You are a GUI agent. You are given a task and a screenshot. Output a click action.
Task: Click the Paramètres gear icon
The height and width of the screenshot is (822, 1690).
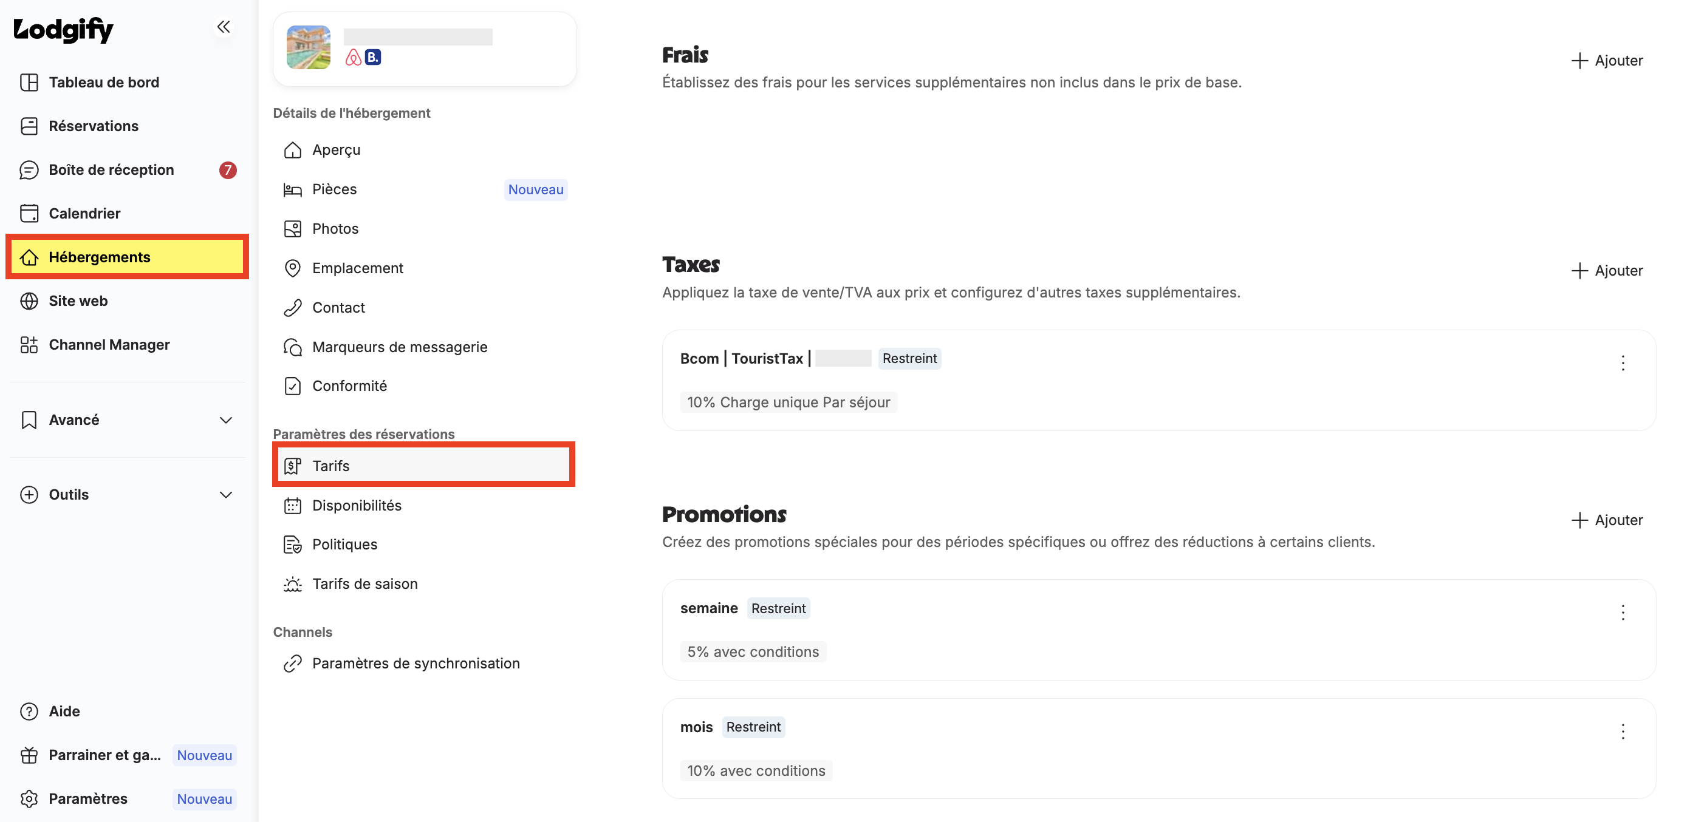tap(29, 798)
